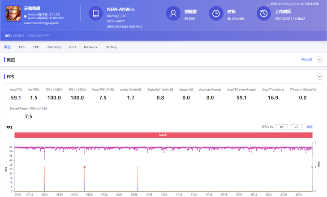Click the package name com.tencent.tmgp.sgame
Viewport: 327px width, 197px height.
[41, 23]
